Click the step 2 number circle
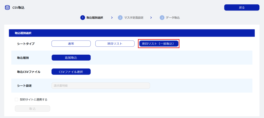This screenshot has width=264, height=118. (x=120, y=18)
